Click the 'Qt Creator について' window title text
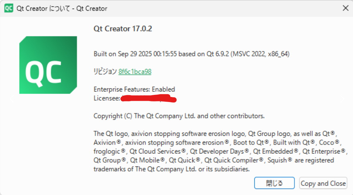 pyautogui.click(x=61, y=8)
